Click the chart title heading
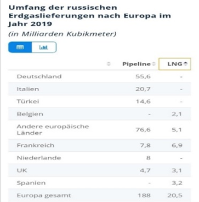The width and height of the screenshot is (199, 202). click(x=89, y=16)
